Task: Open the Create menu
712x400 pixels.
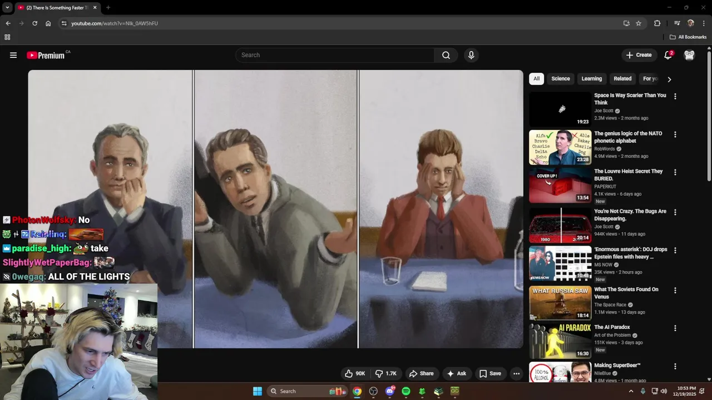Action: 639,55
